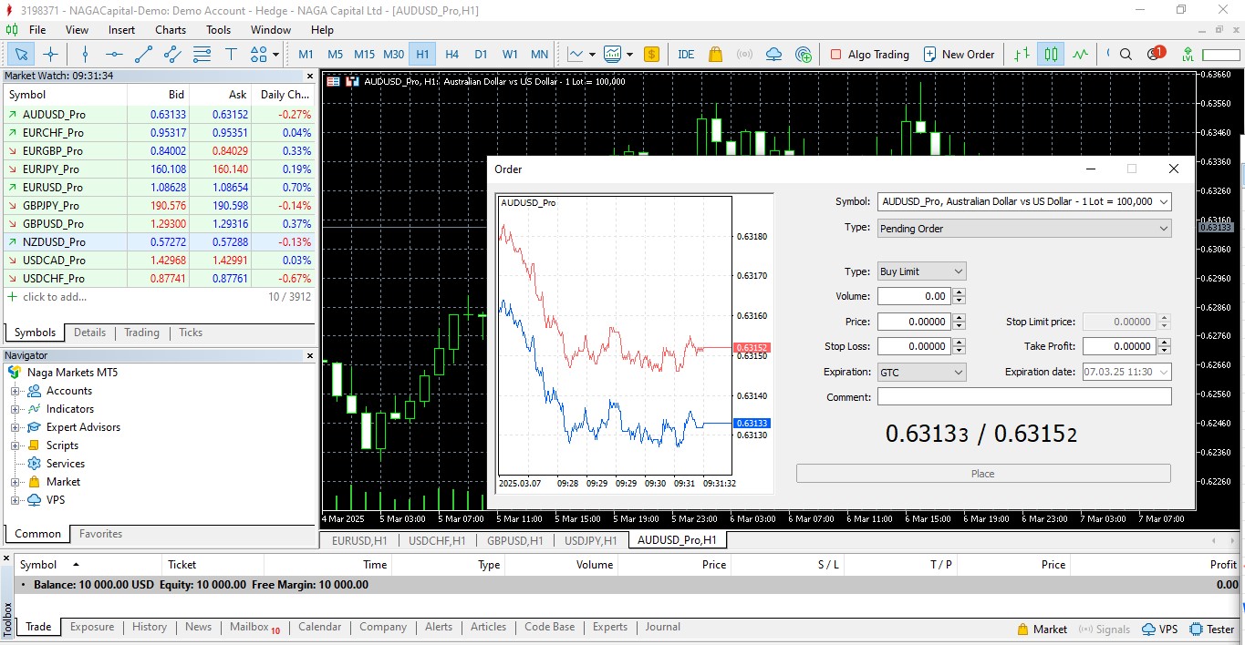
Task: Expand Accounts in Navigator tree
Action: click(x=15, y=391)
